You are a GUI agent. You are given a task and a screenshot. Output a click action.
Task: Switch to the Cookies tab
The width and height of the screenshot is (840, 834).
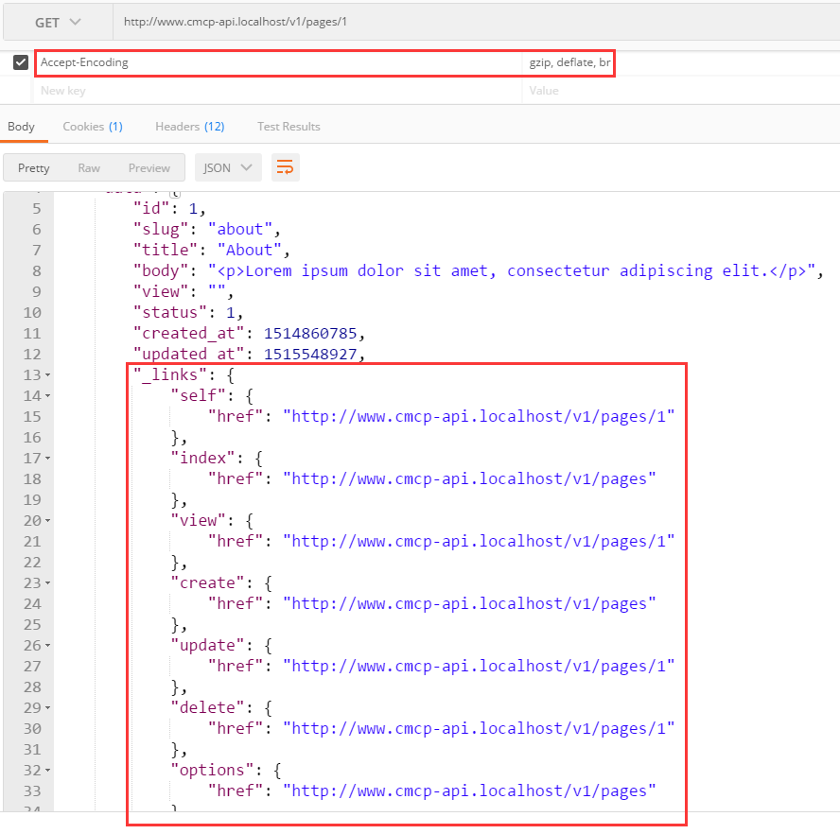(92, 126)
